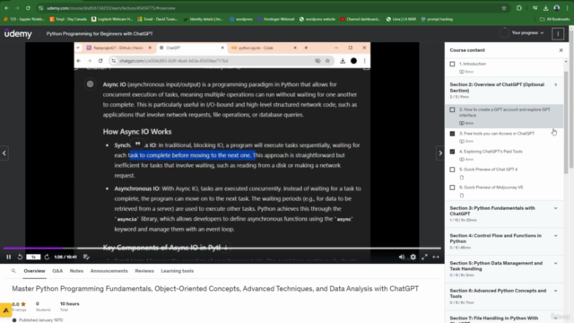574x323 pixels.
Task: Uncheck the Free tools in ChatGPT lecture
Action: coord(452,134)
